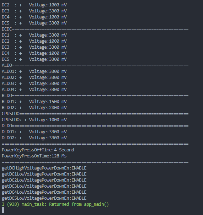Click the 'Returned from app_main()' log line
The width and height of the screenshot is (203, 215).
(x=55, y=204)
